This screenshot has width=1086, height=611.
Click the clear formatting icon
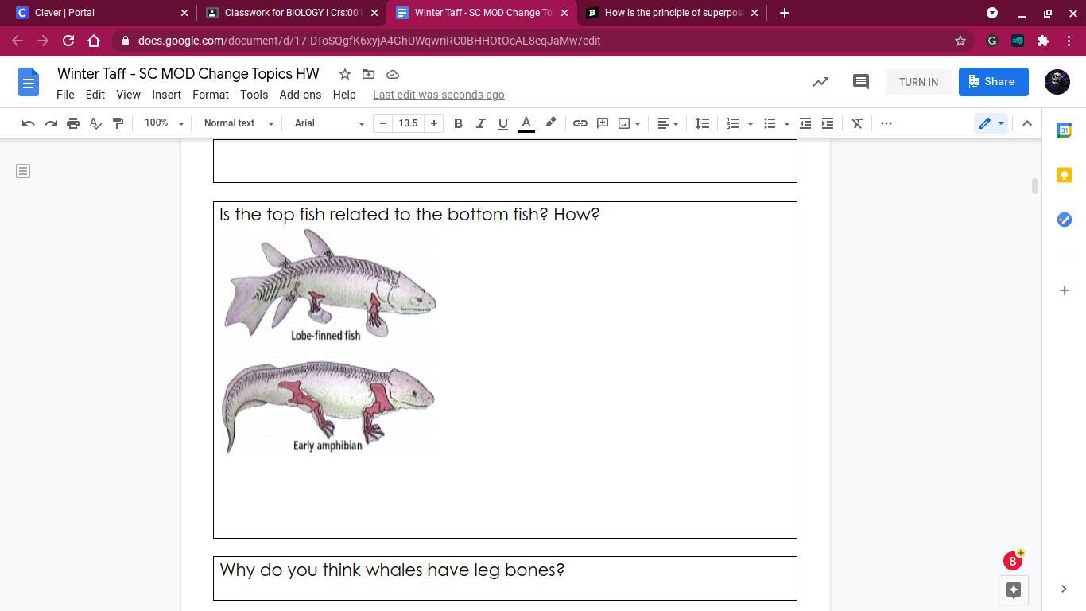click(857, 123)
